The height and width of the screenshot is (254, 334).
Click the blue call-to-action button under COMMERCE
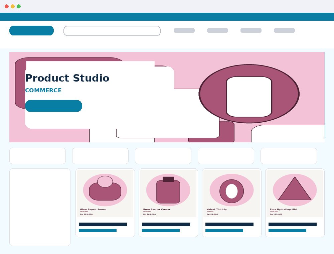click(x=53, y=106)
